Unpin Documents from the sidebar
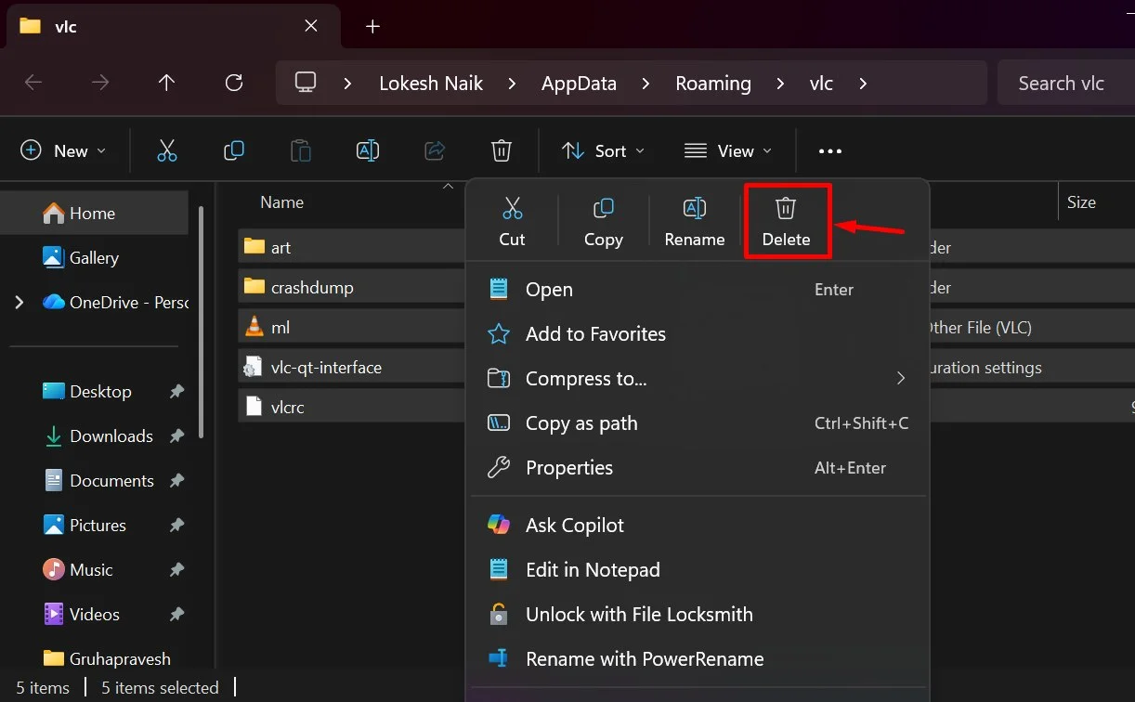This screenshot has height=702, width=1135. pyautogui.click(x=176, y=481)
